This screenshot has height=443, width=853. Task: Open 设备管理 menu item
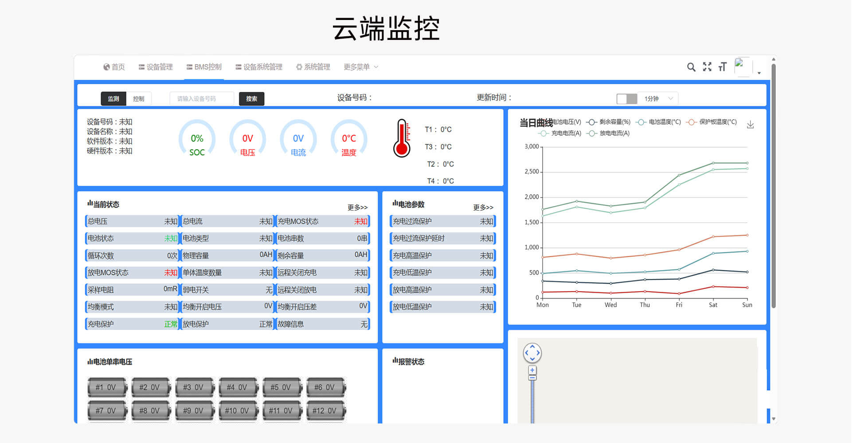click(156, 67)
